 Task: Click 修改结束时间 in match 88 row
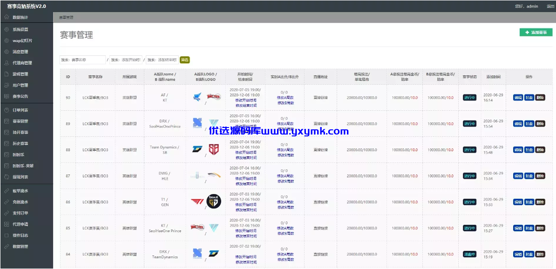(x=246, y=158)
